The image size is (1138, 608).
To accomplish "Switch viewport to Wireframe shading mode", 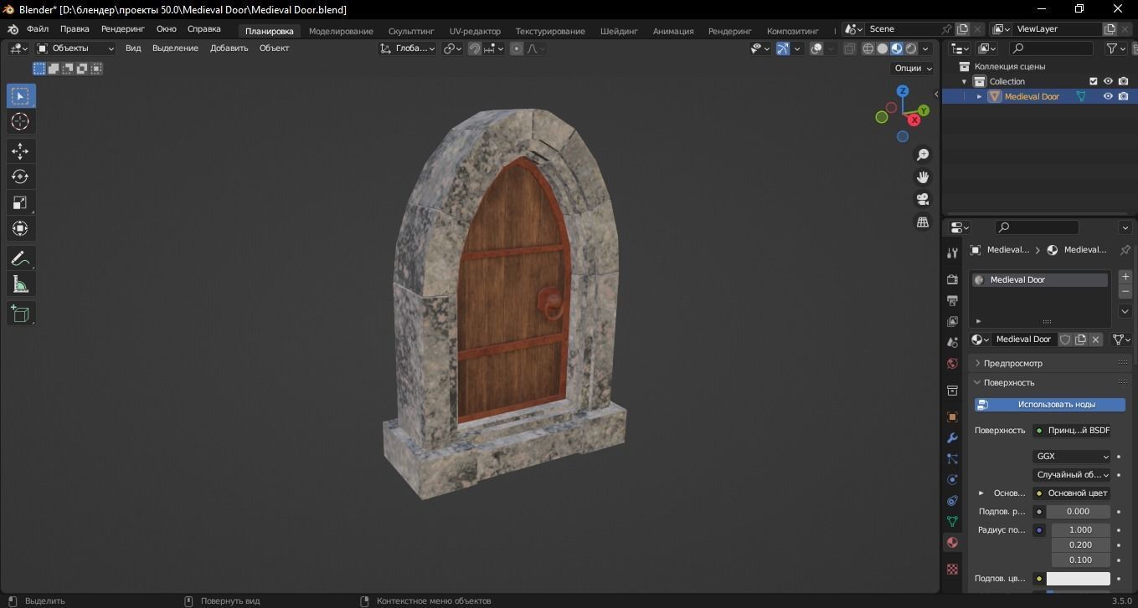I will tap(868, 48).
